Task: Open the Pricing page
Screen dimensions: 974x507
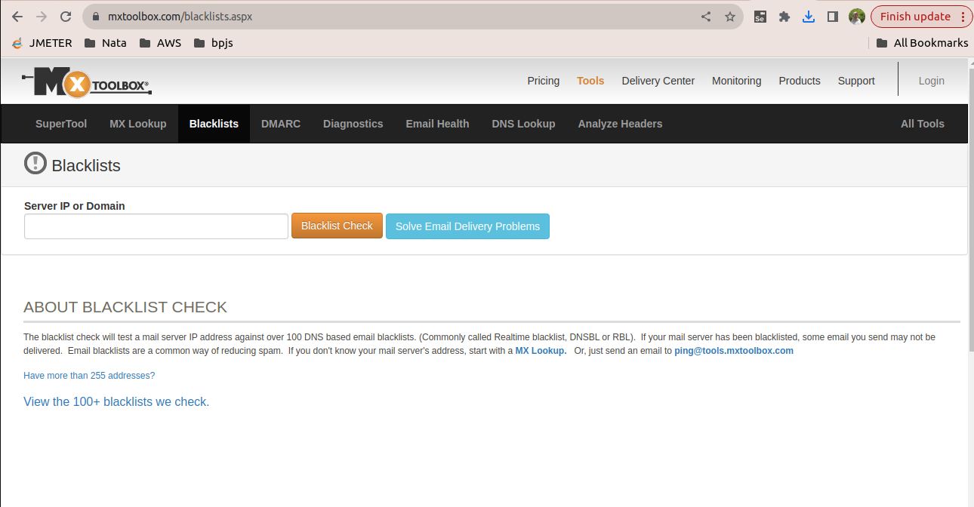Action: 544,81
